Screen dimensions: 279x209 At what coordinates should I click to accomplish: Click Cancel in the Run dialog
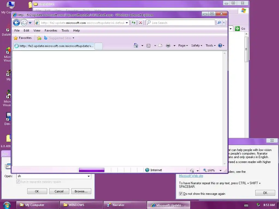tap(59, 191)
